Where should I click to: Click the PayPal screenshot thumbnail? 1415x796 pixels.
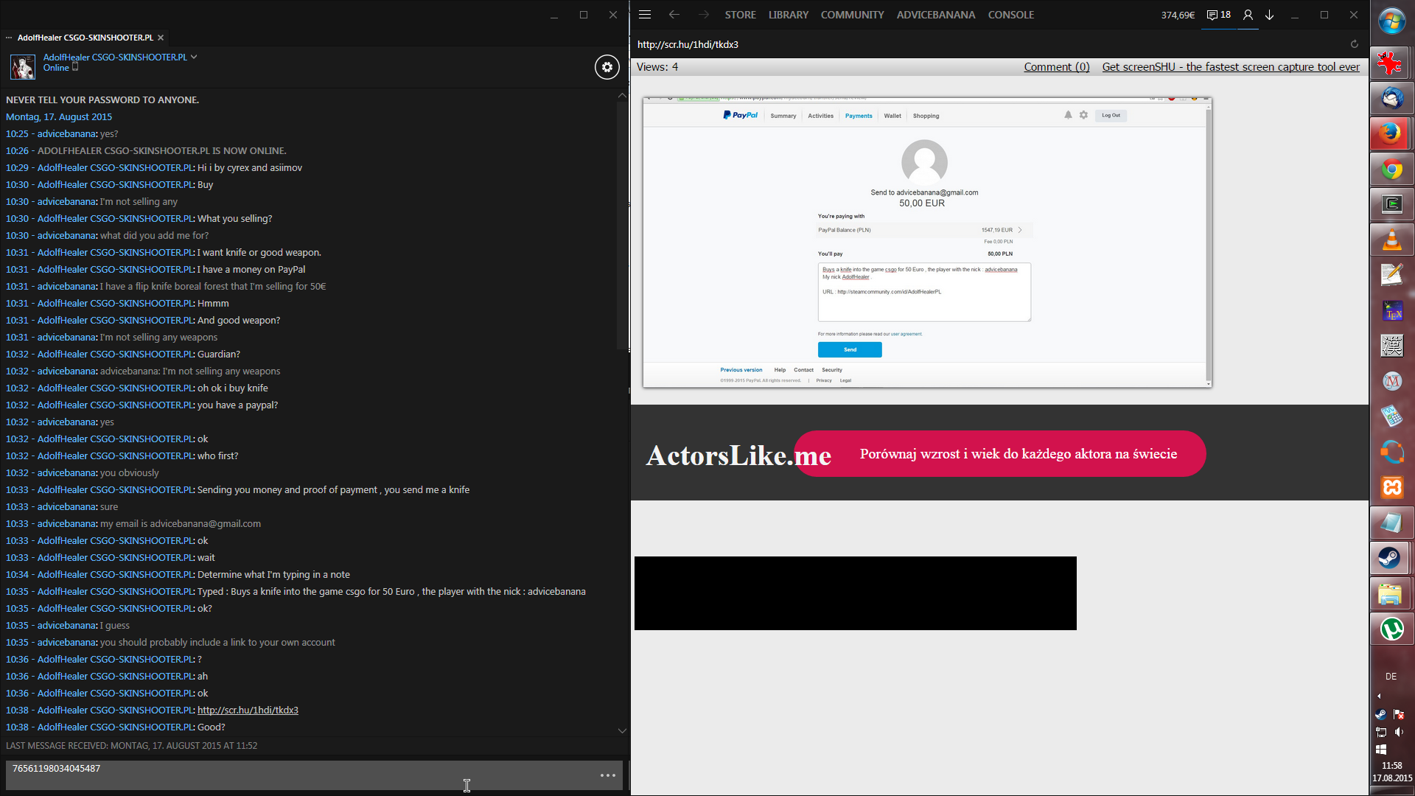point(926,242)
